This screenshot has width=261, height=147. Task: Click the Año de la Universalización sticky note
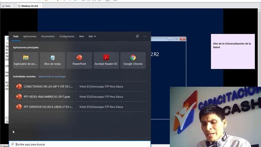pyautogui.click(x=233, y=51)
